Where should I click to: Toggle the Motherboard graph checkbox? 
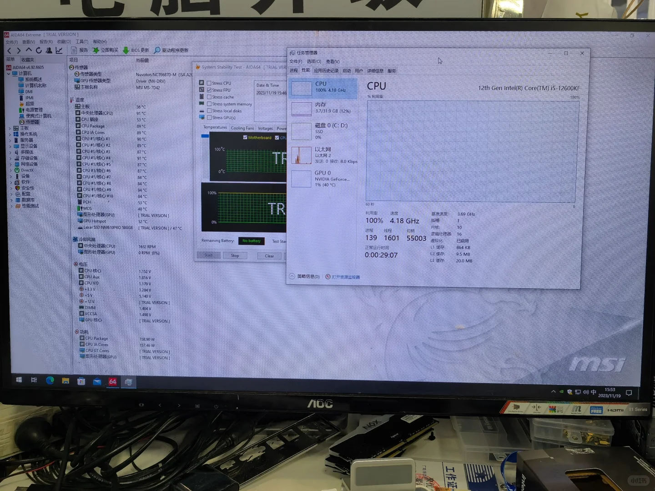[x=245, y=137]
